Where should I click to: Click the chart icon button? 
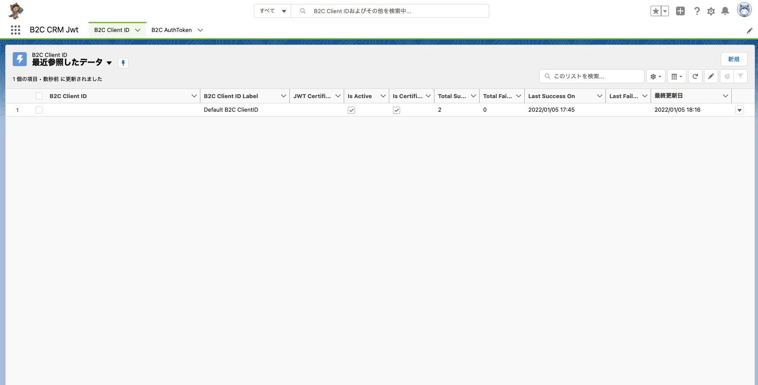727,76
